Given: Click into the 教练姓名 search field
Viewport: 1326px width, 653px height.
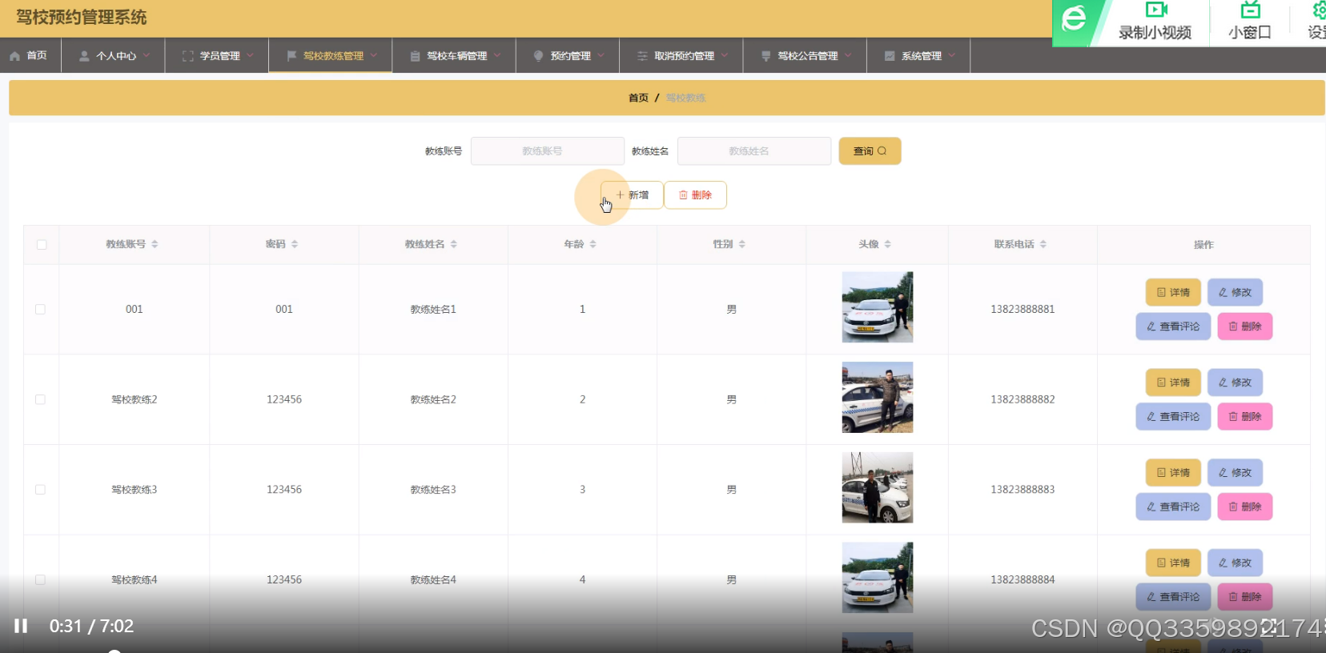Looking at the screenshot, I should coord(754,151).
